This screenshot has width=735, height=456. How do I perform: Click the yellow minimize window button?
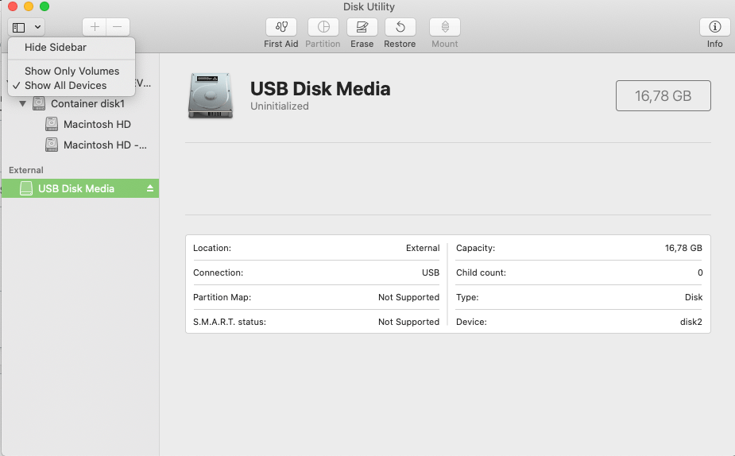29,6
